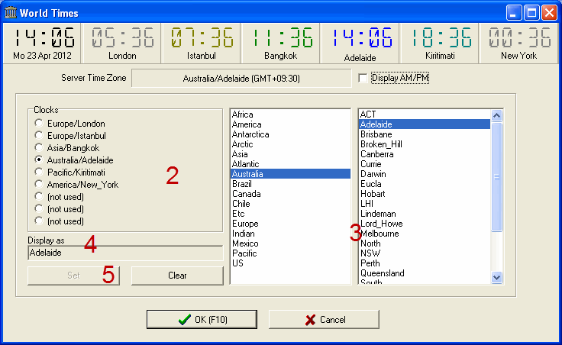Select Perth in the city list

pos(425,263)
